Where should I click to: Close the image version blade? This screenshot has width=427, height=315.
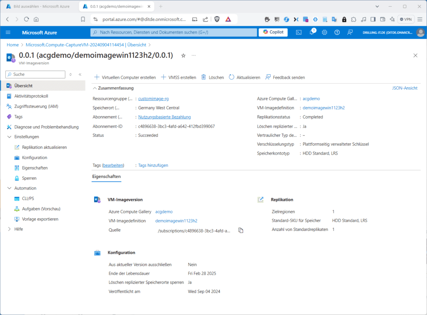coord(415,55)
